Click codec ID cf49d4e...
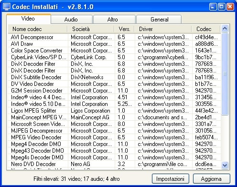The image size is (237, 187). pos(206,37)
